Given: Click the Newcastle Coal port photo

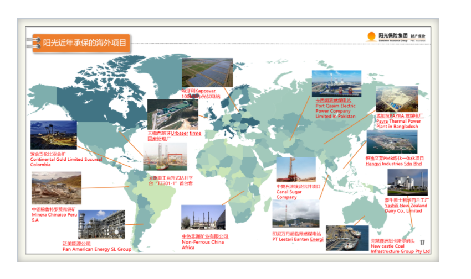Looking at the screenshot, I should [347, 238].
